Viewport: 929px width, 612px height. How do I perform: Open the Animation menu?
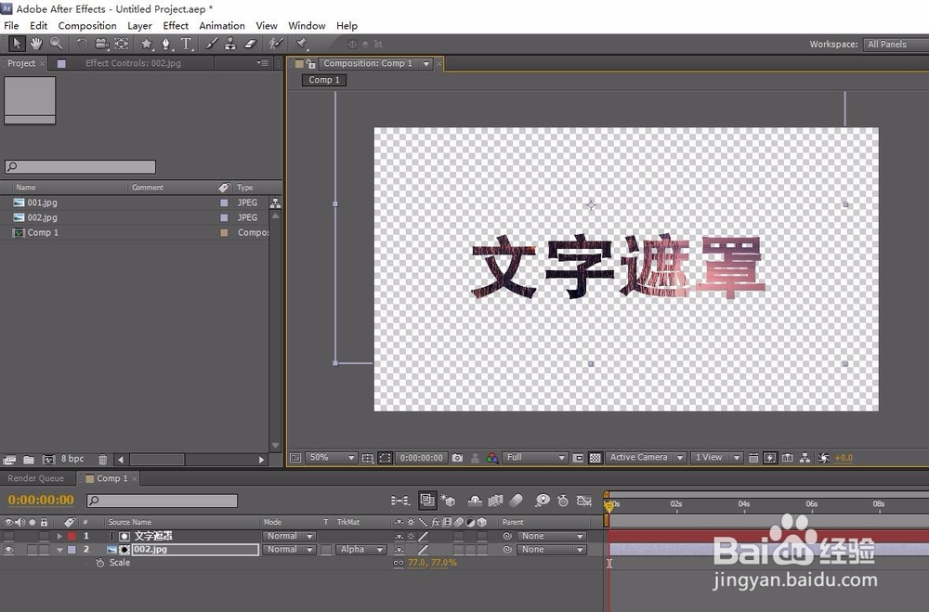pyautogui.click(x=222, y=26)
